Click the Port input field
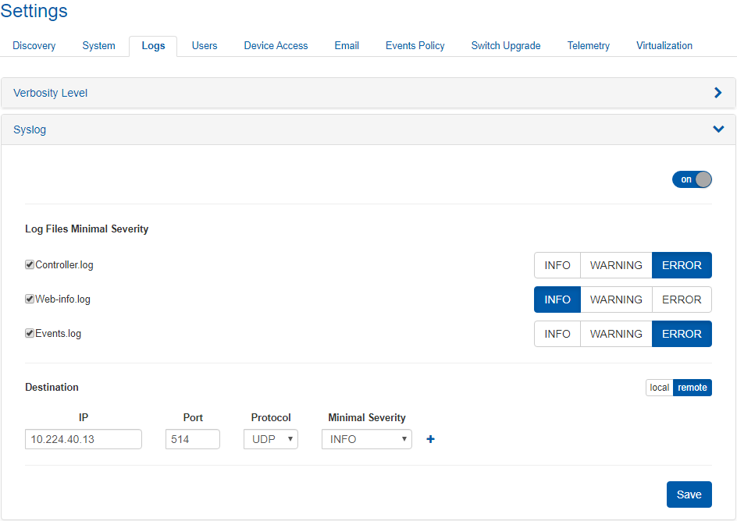This screenshot has height=521, width=737. [x=192, y=439]
